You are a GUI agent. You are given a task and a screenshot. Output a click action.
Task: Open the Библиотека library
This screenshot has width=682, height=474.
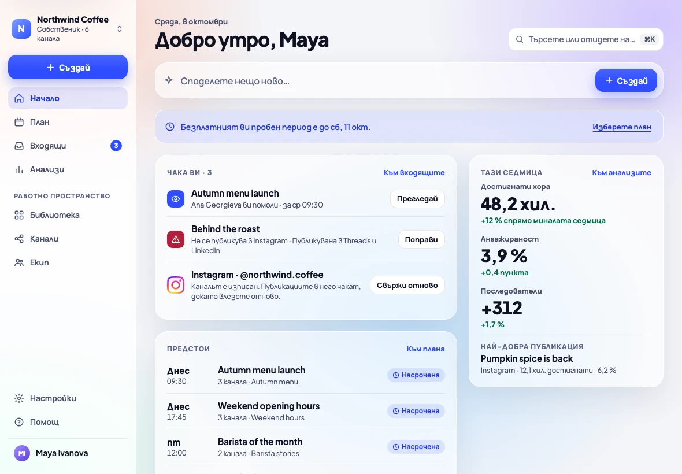pyautogui.click(x=68, y=215)
